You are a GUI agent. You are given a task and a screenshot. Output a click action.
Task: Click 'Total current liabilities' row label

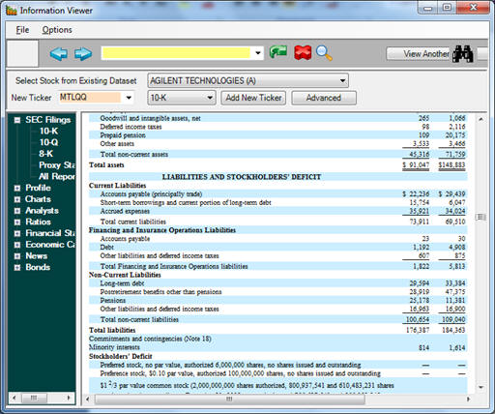click(133, 222)
